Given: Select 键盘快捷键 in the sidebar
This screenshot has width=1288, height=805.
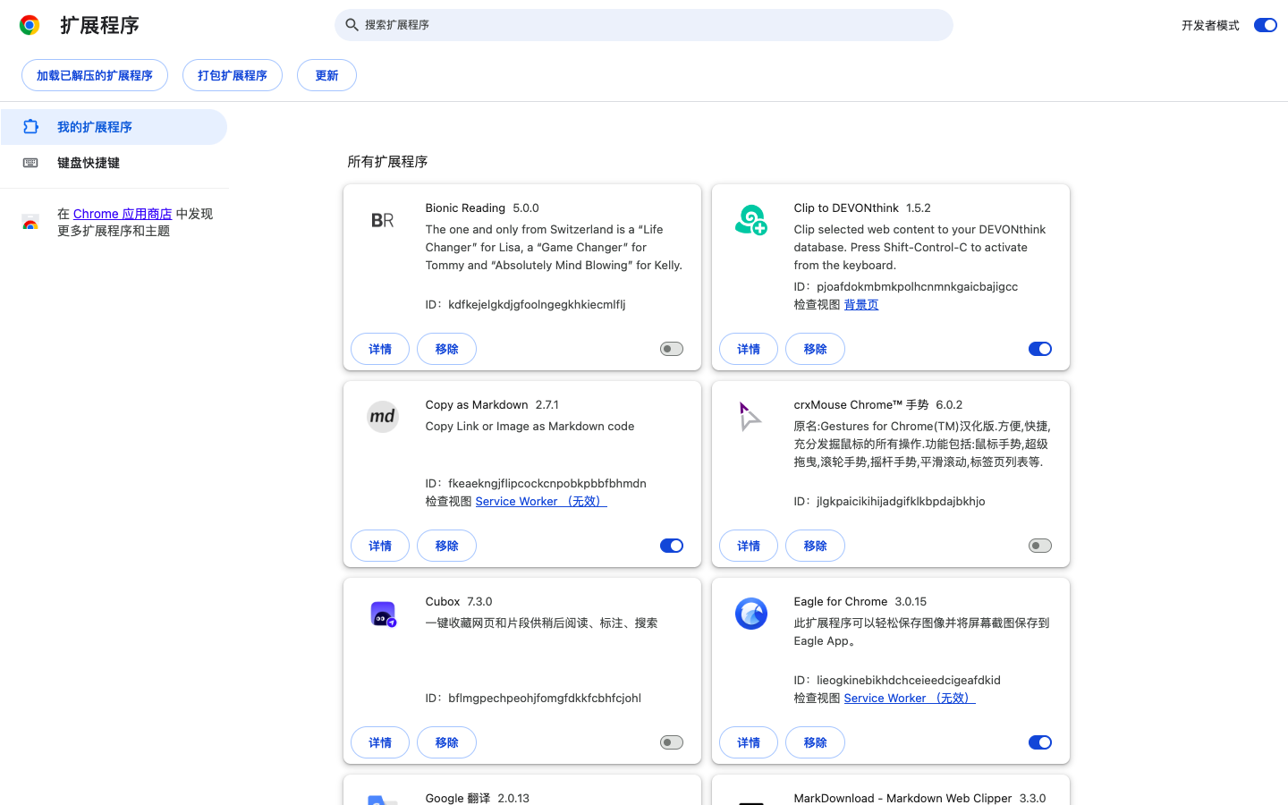Looking at the screenshot, I should pos(86,162).
